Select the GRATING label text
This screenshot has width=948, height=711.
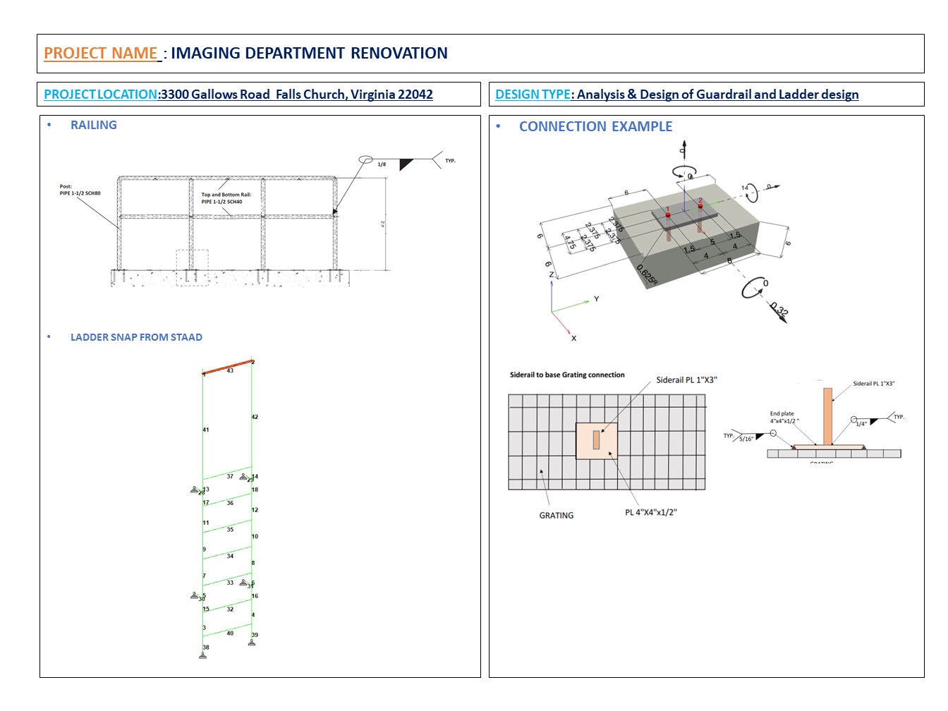click(556, 516)
